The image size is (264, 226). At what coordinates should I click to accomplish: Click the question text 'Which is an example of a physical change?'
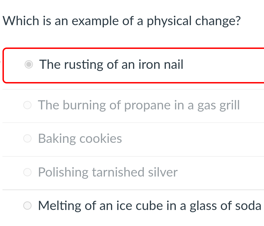tap(122, 21)
